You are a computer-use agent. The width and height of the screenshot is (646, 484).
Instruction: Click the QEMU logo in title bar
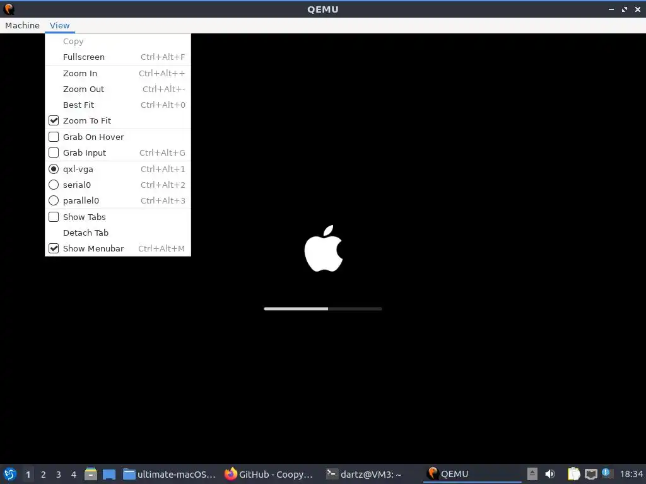click(9, 9)
